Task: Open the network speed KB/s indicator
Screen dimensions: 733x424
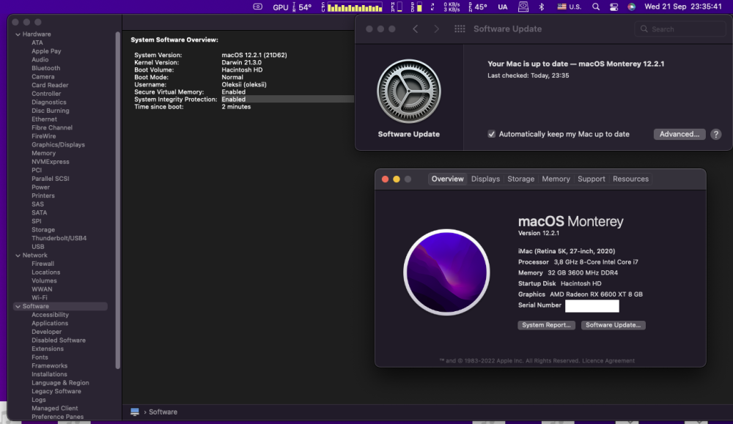Action: tap(452, 7)
